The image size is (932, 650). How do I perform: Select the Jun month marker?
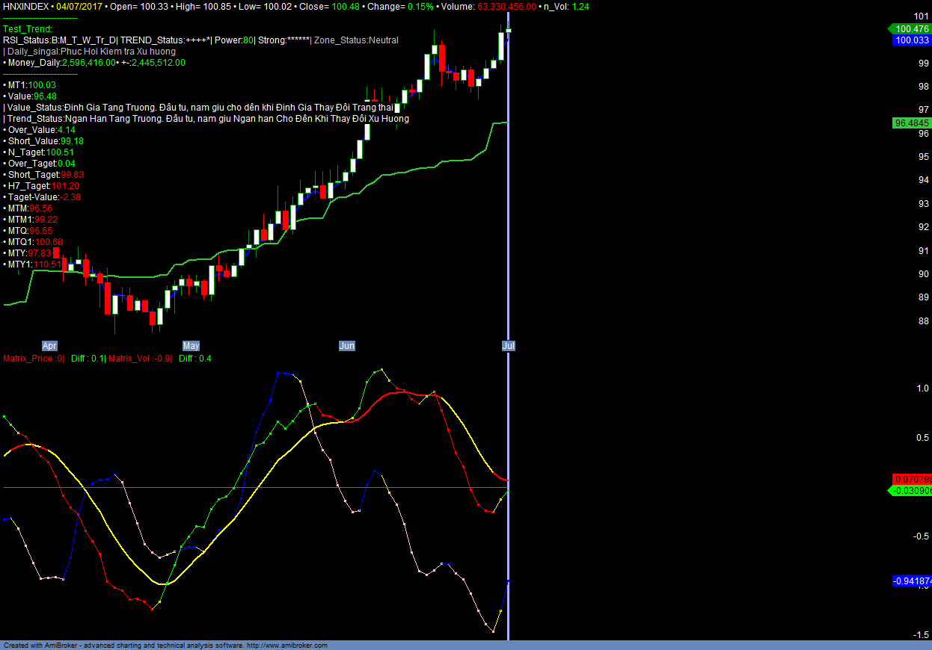[x=347, y=346]
